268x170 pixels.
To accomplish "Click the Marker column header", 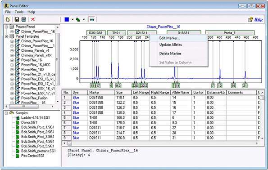I will tap(101, 93).
